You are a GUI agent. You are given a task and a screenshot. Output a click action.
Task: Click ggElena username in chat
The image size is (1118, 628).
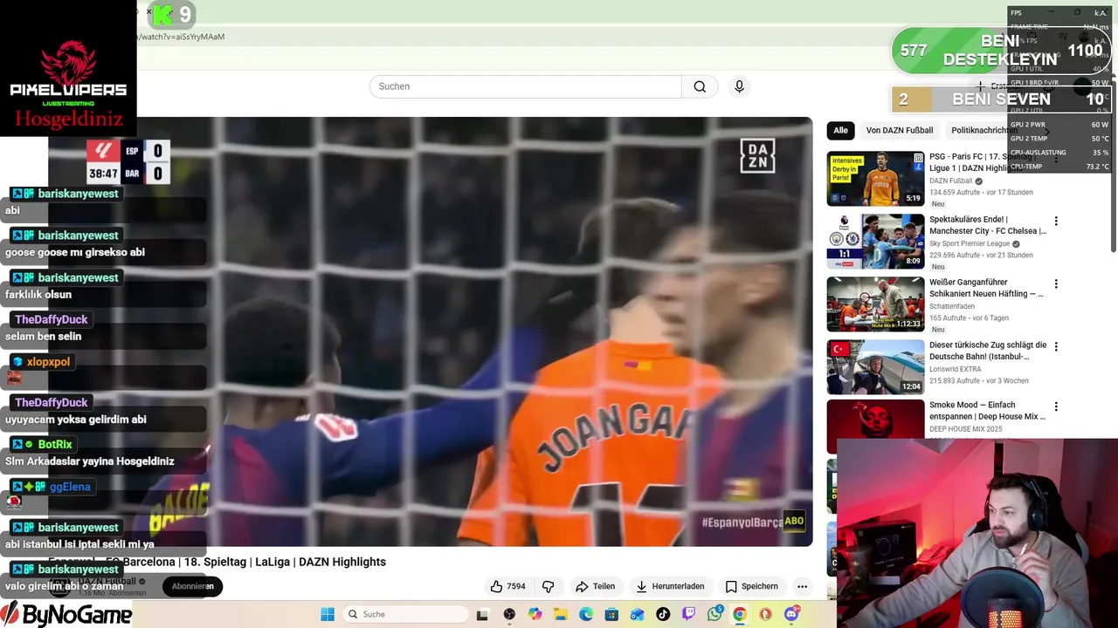point(70,487)
